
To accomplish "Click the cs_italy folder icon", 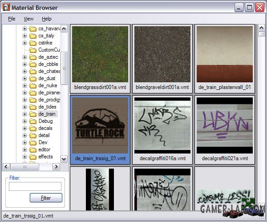I will (x=33, y=36).
